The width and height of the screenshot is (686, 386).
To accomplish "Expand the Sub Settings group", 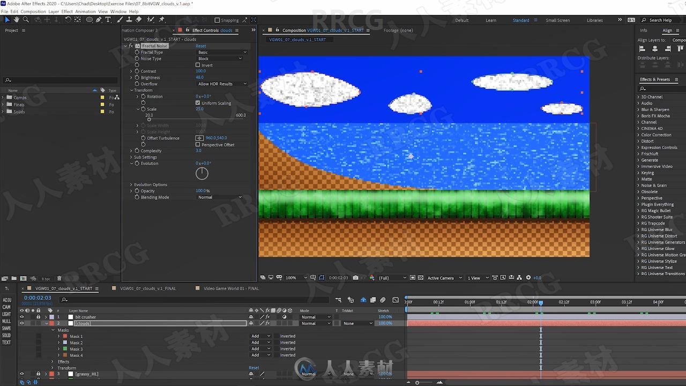I will tap(131, 158).
